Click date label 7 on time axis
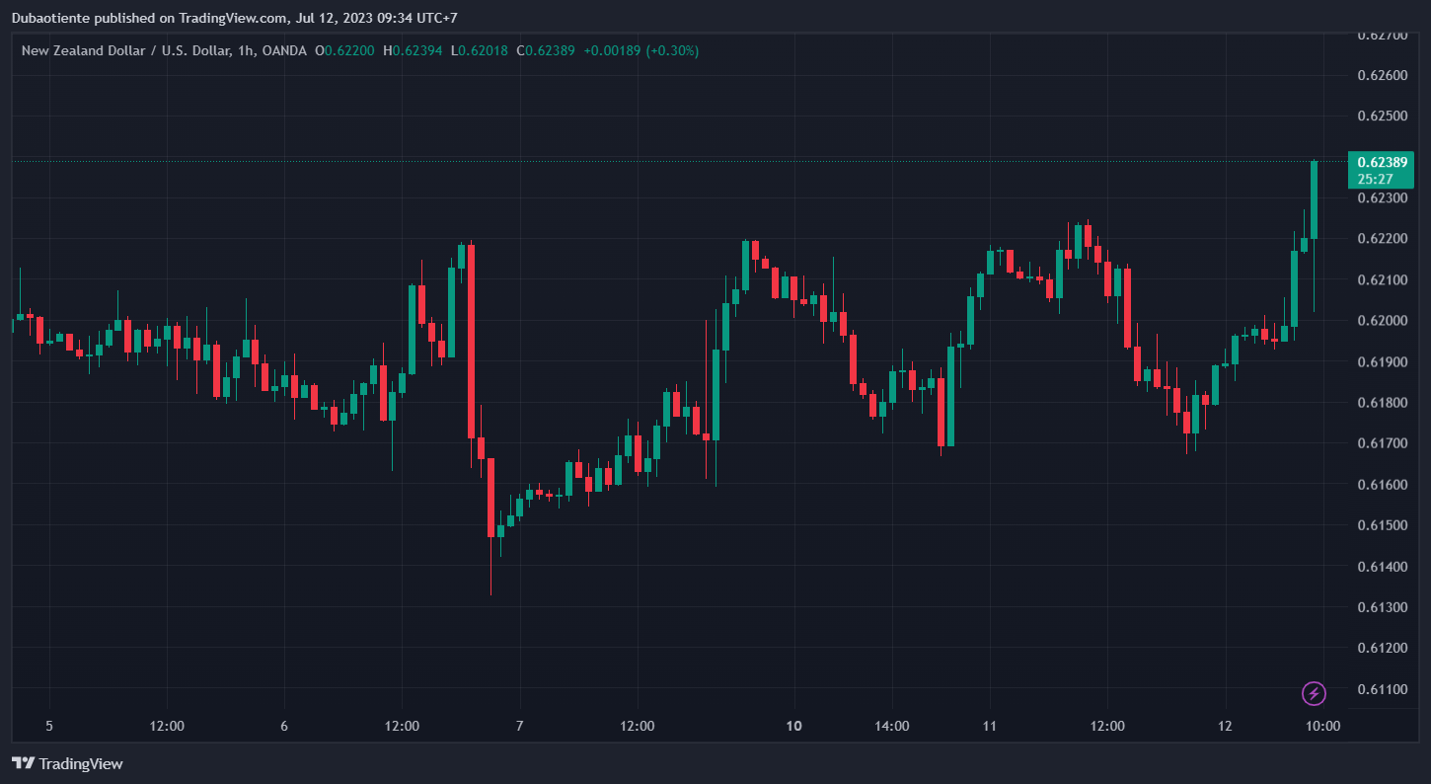 coord(519,726)
